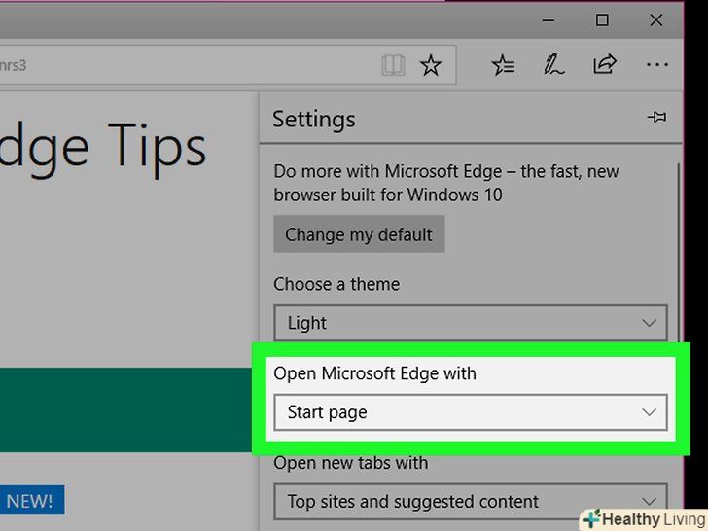Add this page to favorites
Screen dimensions: 708x531
[x=430, y=66]
